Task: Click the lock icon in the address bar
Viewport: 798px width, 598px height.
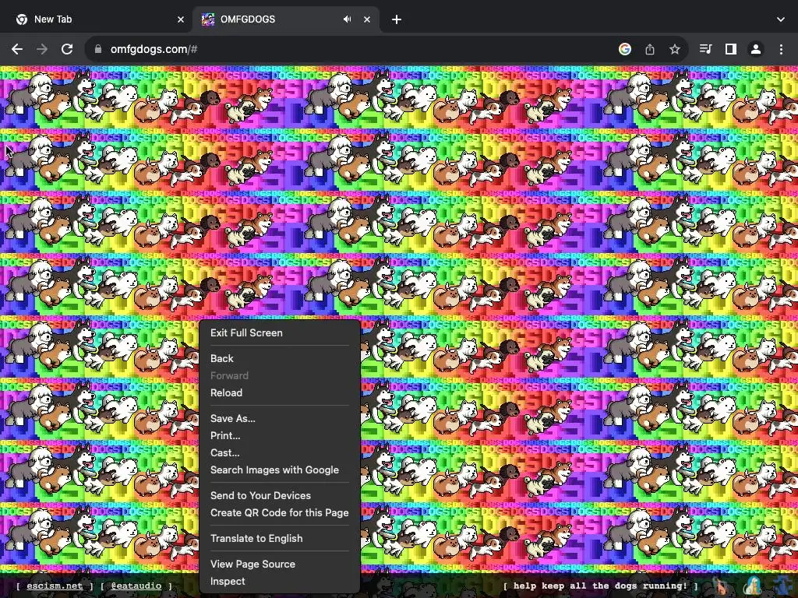Action: (x=98, y=49)
